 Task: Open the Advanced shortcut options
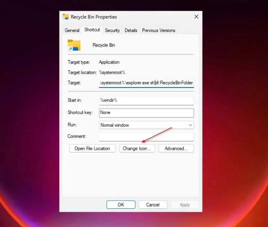point(176,148)
